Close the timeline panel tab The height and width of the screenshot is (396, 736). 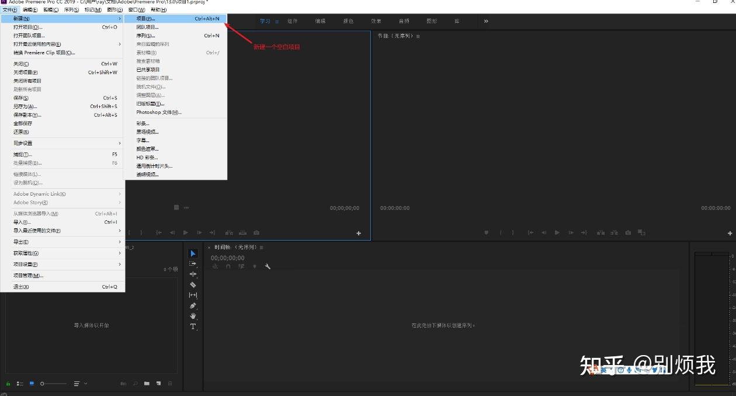coord(209,248)
